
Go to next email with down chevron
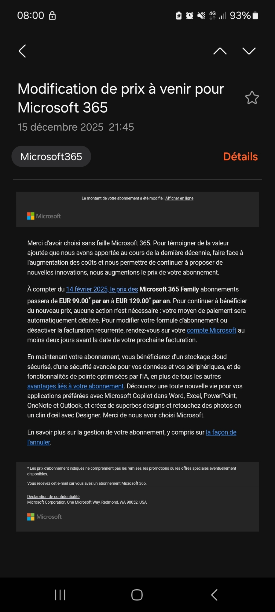tap(249, 51)
